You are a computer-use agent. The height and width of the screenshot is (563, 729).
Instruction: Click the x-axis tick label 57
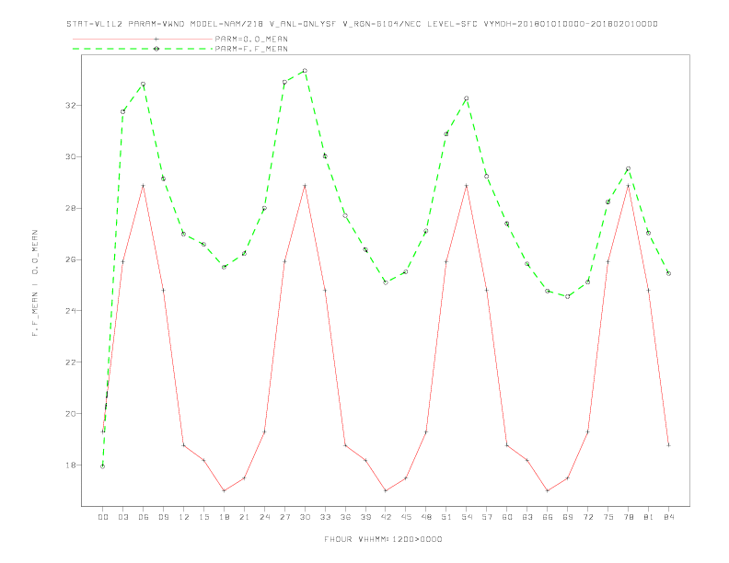(x=487, y=517)
